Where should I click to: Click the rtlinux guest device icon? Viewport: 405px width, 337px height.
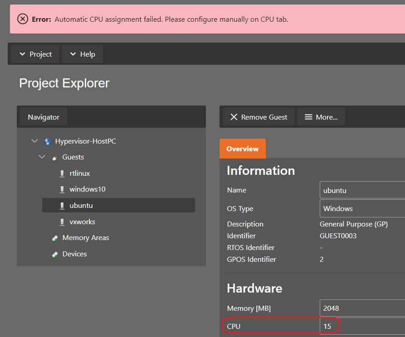pos(62,173)
